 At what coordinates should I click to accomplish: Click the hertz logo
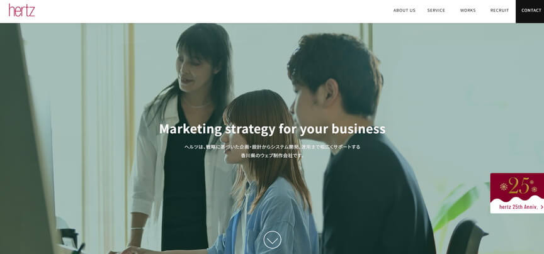22,11
